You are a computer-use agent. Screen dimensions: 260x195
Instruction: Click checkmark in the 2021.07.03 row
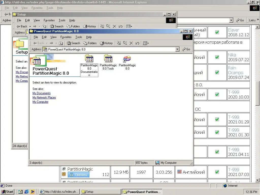(x=217, y=172)
